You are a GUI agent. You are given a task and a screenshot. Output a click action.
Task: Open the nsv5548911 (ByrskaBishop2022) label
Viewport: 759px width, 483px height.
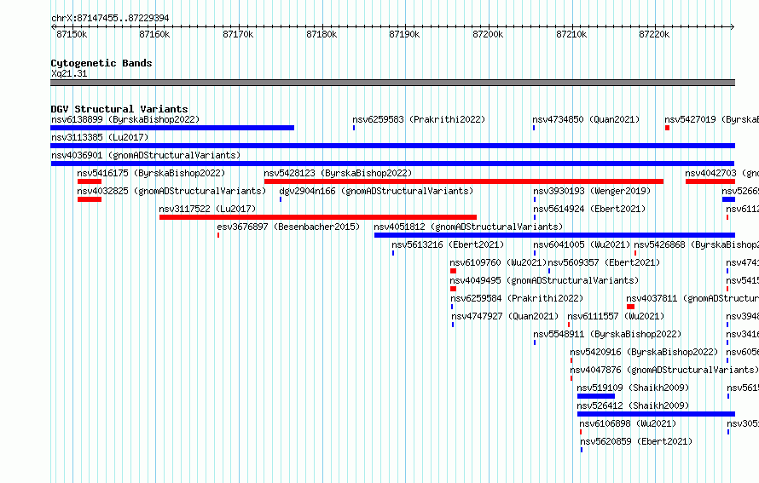tap(607, 334)
